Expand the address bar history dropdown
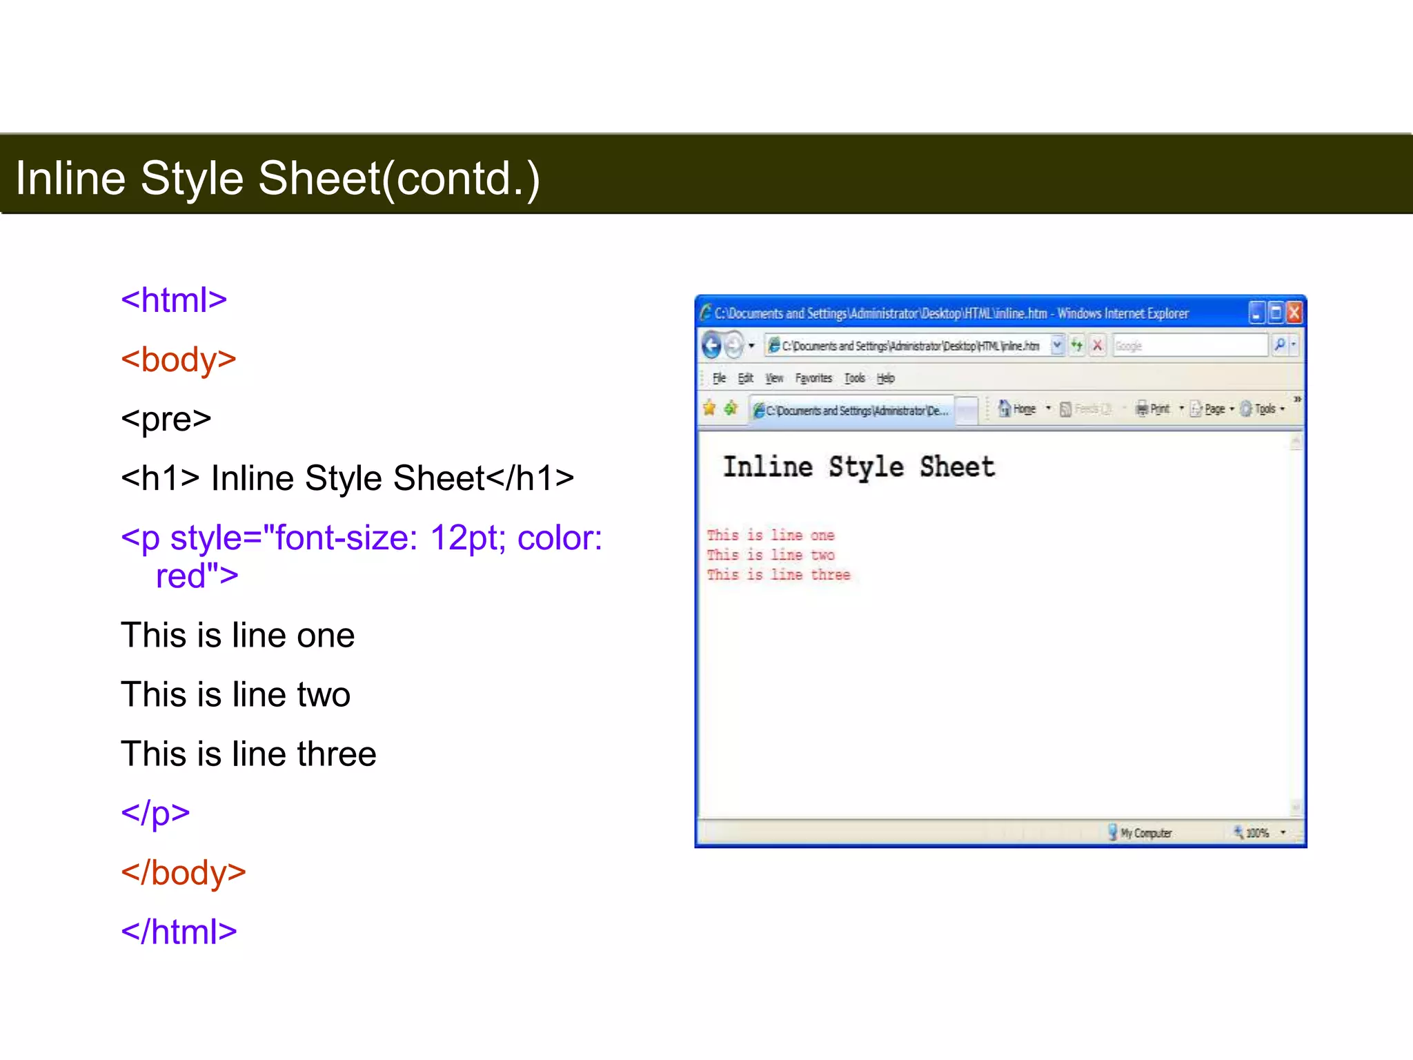 pos(1057,345)
